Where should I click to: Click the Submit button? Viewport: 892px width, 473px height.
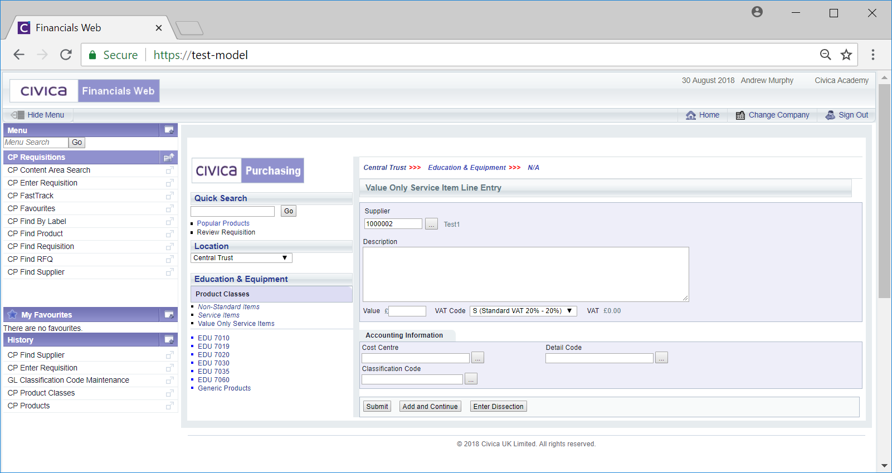(x=377, y=407)
